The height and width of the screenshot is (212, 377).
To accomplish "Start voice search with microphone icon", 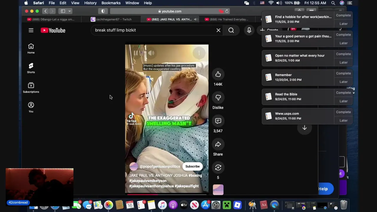I will [249, 30].
